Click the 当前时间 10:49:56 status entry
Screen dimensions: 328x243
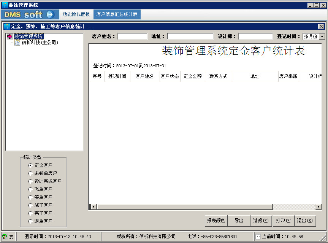click(x=282, y=237)
